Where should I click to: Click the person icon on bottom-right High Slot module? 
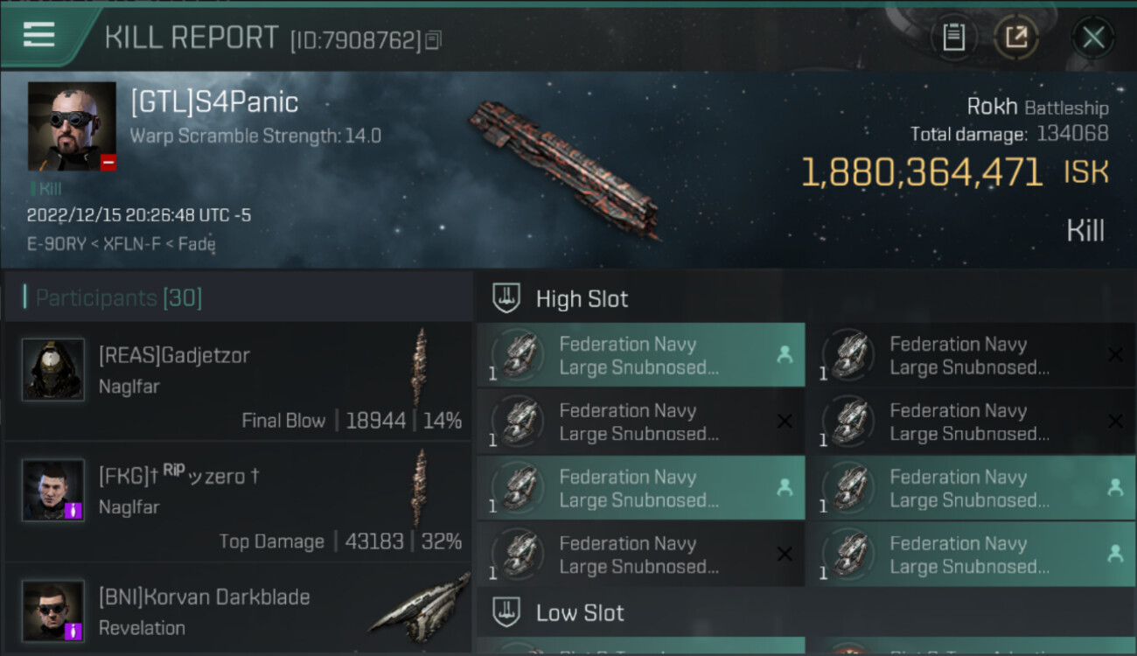tap(1115, 554)
